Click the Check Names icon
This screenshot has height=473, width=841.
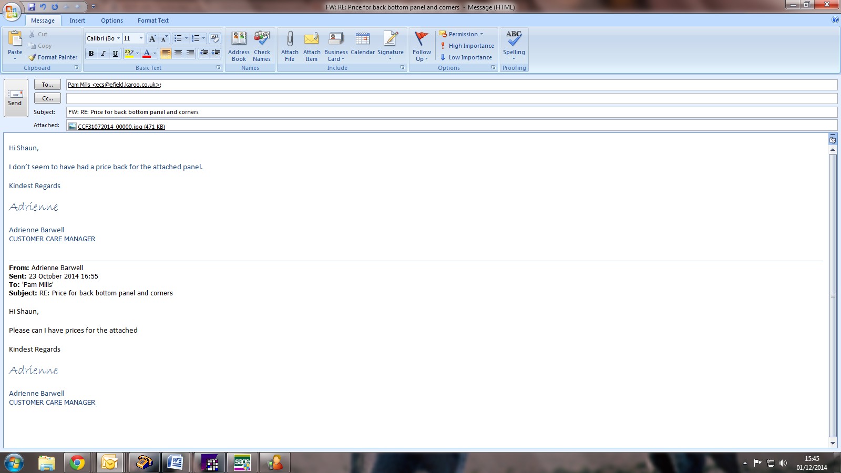pyautogui.click(x=262, y=39)
